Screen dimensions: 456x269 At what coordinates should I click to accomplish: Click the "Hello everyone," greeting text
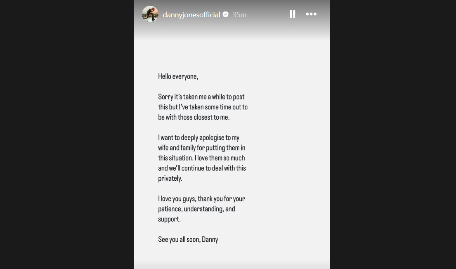178,76
